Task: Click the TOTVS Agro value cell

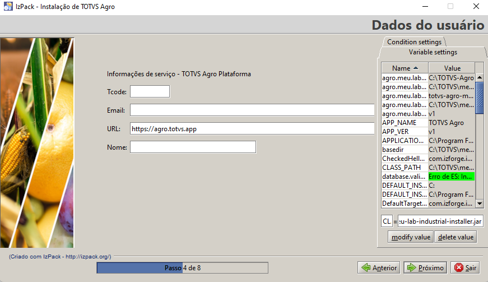Action: [452, 123]
